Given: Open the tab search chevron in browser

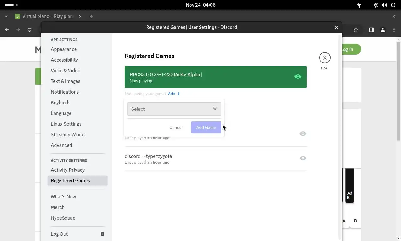Looking at the screenshot, I should [x=6, y=16].
